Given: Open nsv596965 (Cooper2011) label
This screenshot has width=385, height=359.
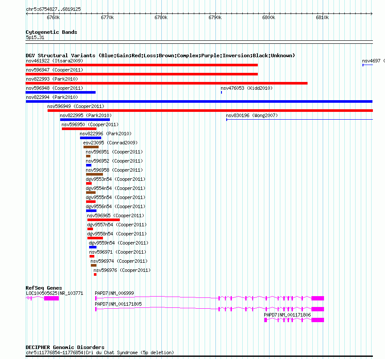Looking at the screenshot, I should (x=115, y=215).
